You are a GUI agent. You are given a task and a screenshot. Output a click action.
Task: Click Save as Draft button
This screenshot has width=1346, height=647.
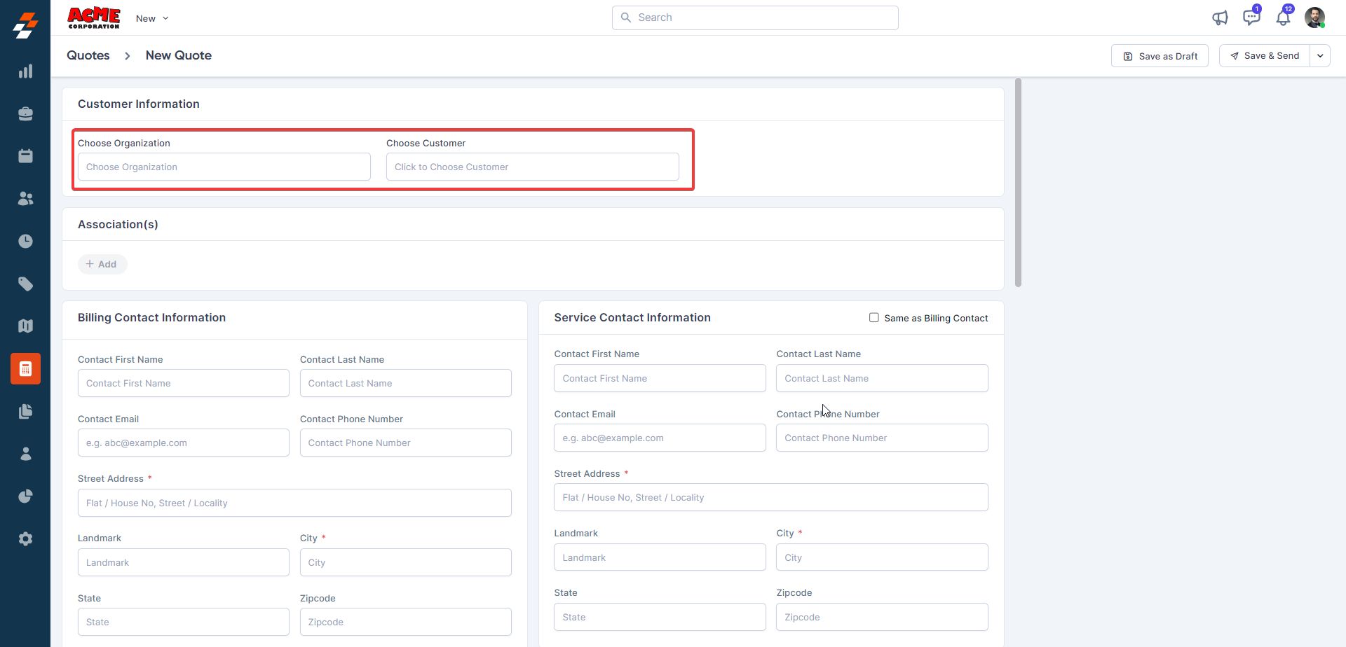tap(1160, 56)
